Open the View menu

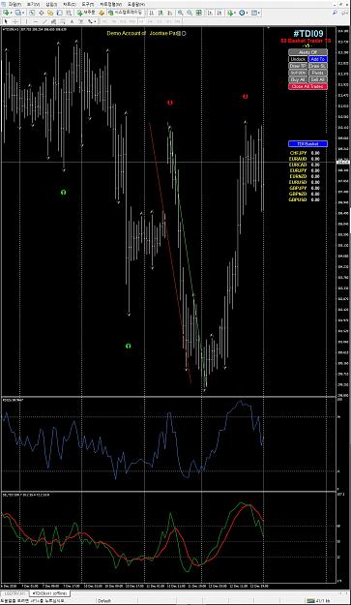click(34, 4)
